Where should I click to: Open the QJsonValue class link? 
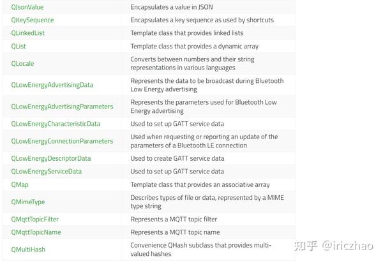28,6
